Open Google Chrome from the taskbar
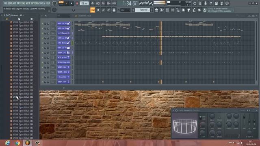This screenshot has height=146, width=260. coord(17,143)
